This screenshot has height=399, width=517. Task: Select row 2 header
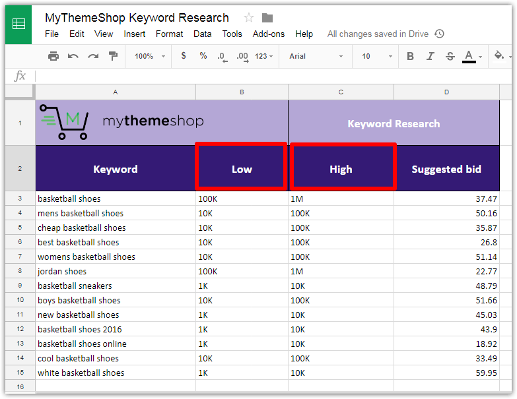pyautogui.click(x=20, y=168)
